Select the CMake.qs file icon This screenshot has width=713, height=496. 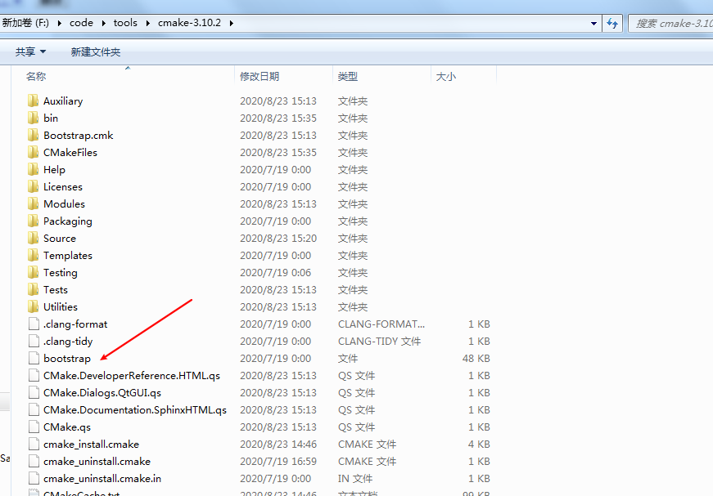(x=34, y=427)
